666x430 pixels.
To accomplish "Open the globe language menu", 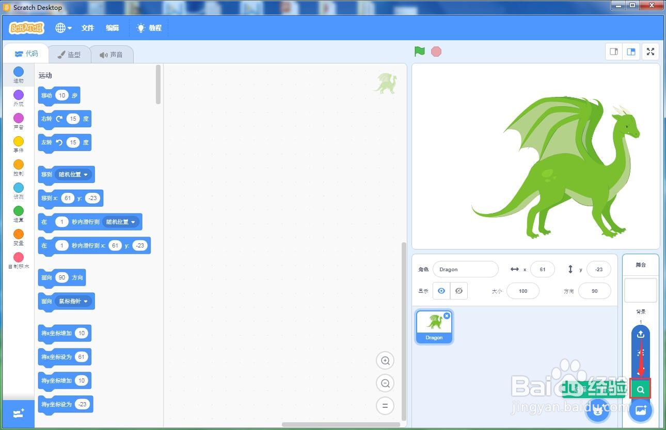I will click(64, 28).
